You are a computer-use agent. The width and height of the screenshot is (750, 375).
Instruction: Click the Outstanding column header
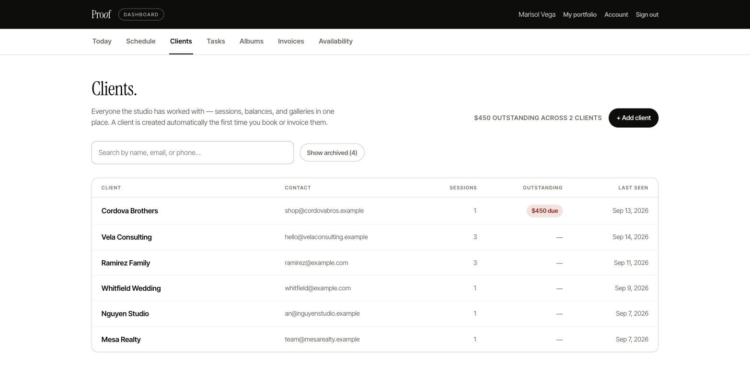[x=542, y=188]
